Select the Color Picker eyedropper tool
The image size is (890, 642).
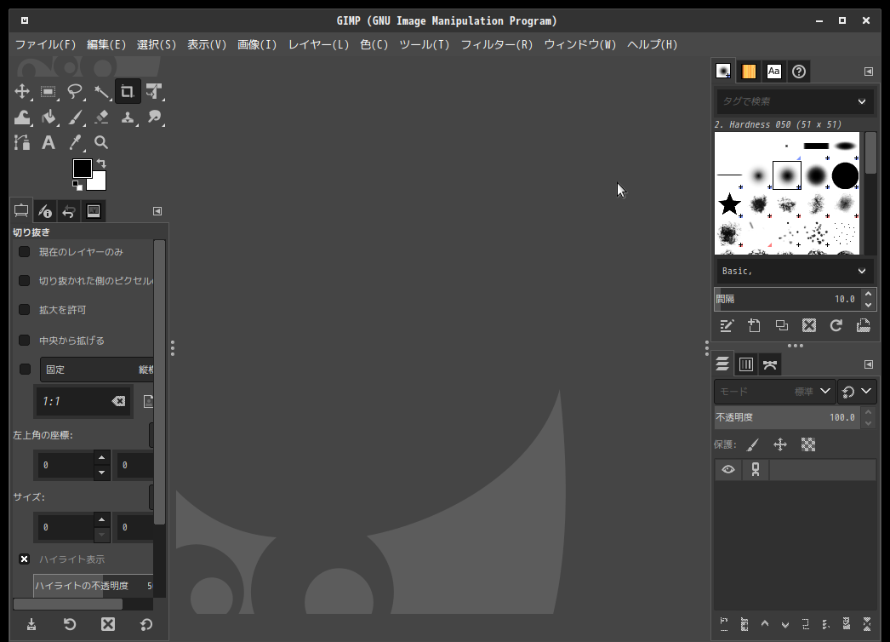pos(75,142)
